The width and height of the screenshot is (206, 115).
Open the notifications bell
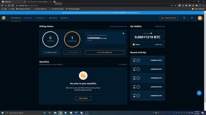click(x=192, y=18)
